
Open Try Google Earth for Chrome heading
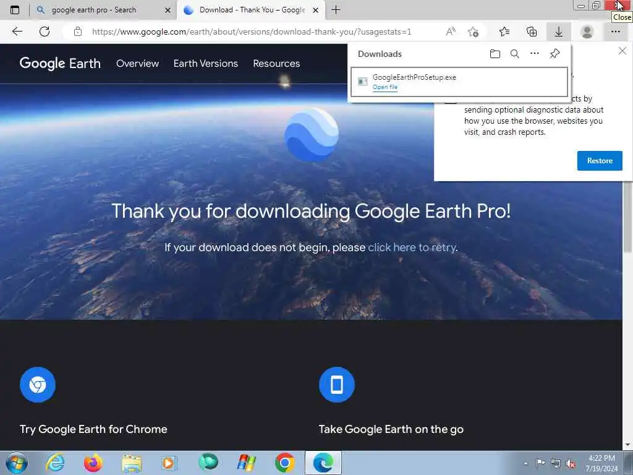(x=93, y=429)
